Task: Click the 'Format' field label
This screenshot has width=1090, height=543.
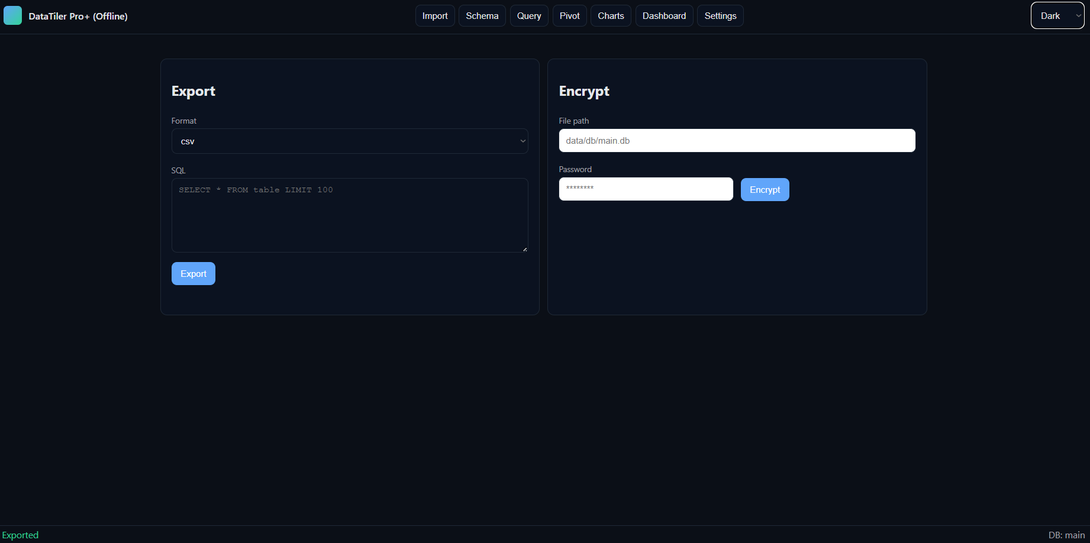Action: [184, 121]
